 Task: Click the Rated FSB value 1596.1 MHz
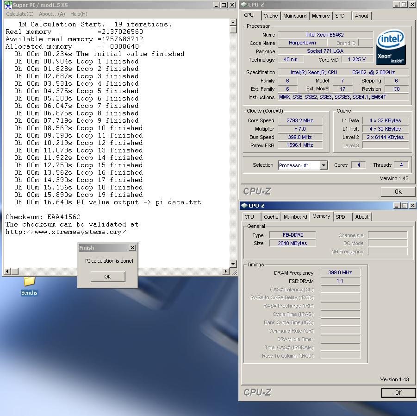(300, 145)
